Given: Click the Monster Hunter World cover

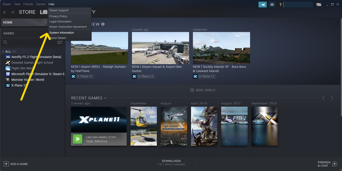Looking at the screenshot, I should 204,126.
